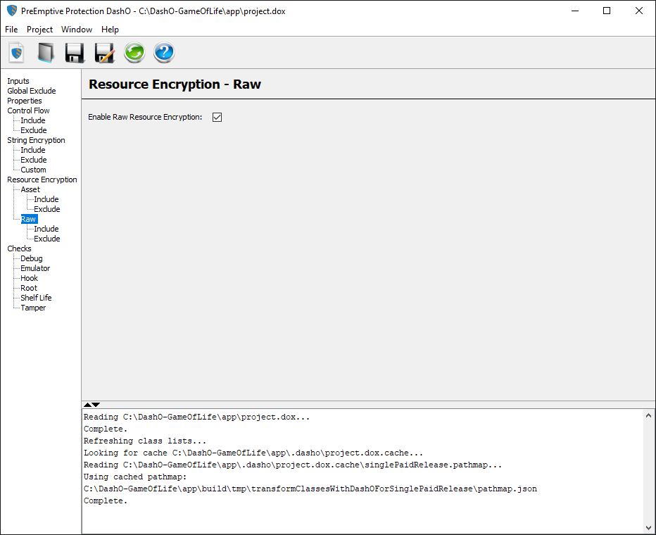Select Root under Checks
Screen dimensions: 656x535
tap(29, 288)
